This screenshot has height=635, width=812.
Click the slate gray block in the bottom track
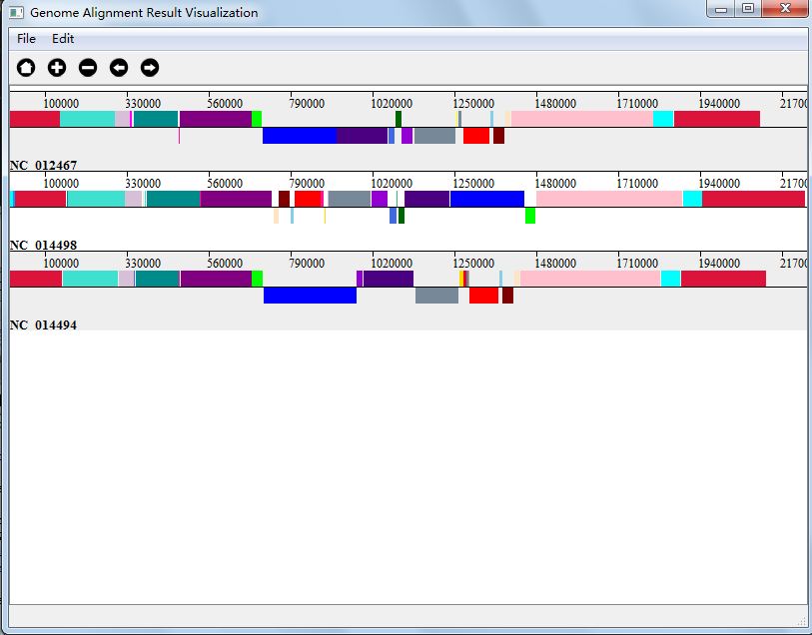pyautogui.click(x=437, y=295)
